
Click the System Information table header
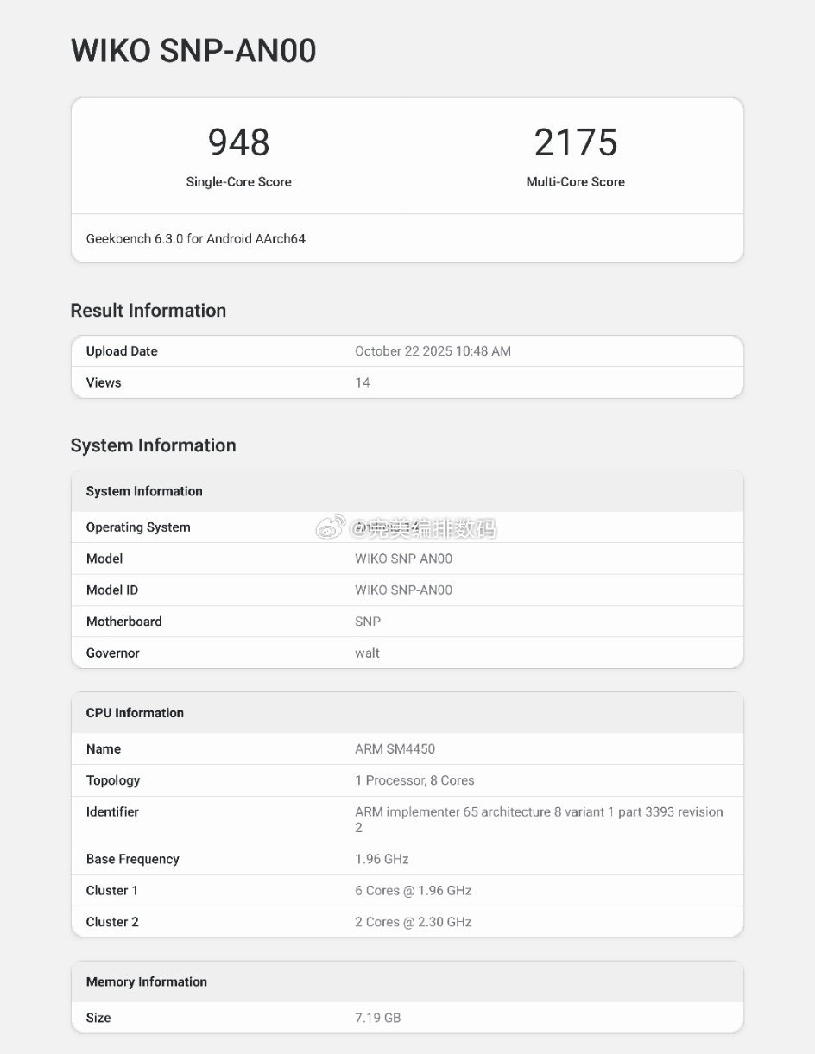144,491
